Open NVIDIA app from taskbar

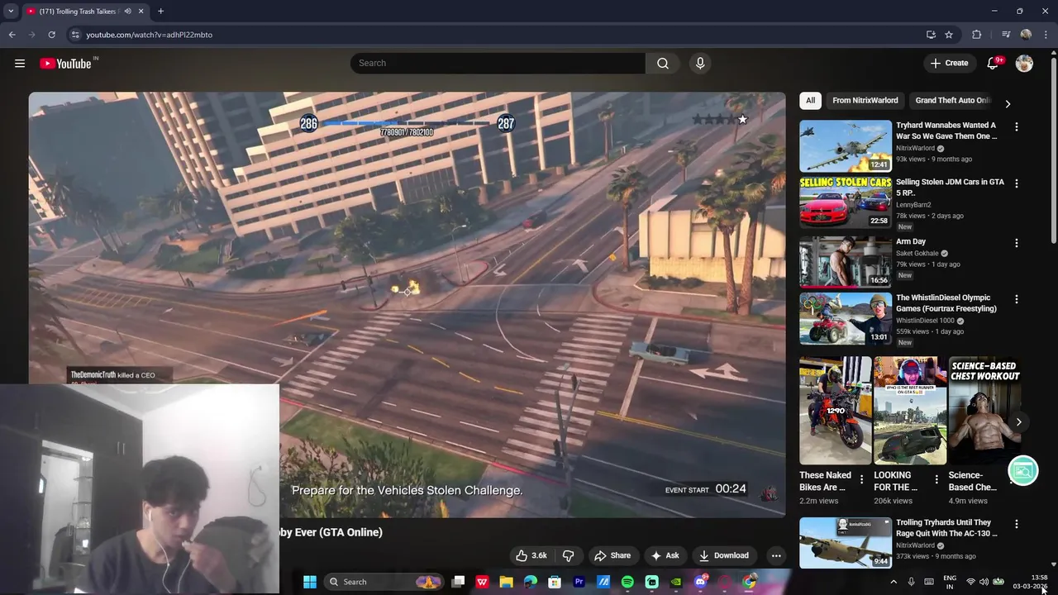pyautogui.click(x=676, y=582)
